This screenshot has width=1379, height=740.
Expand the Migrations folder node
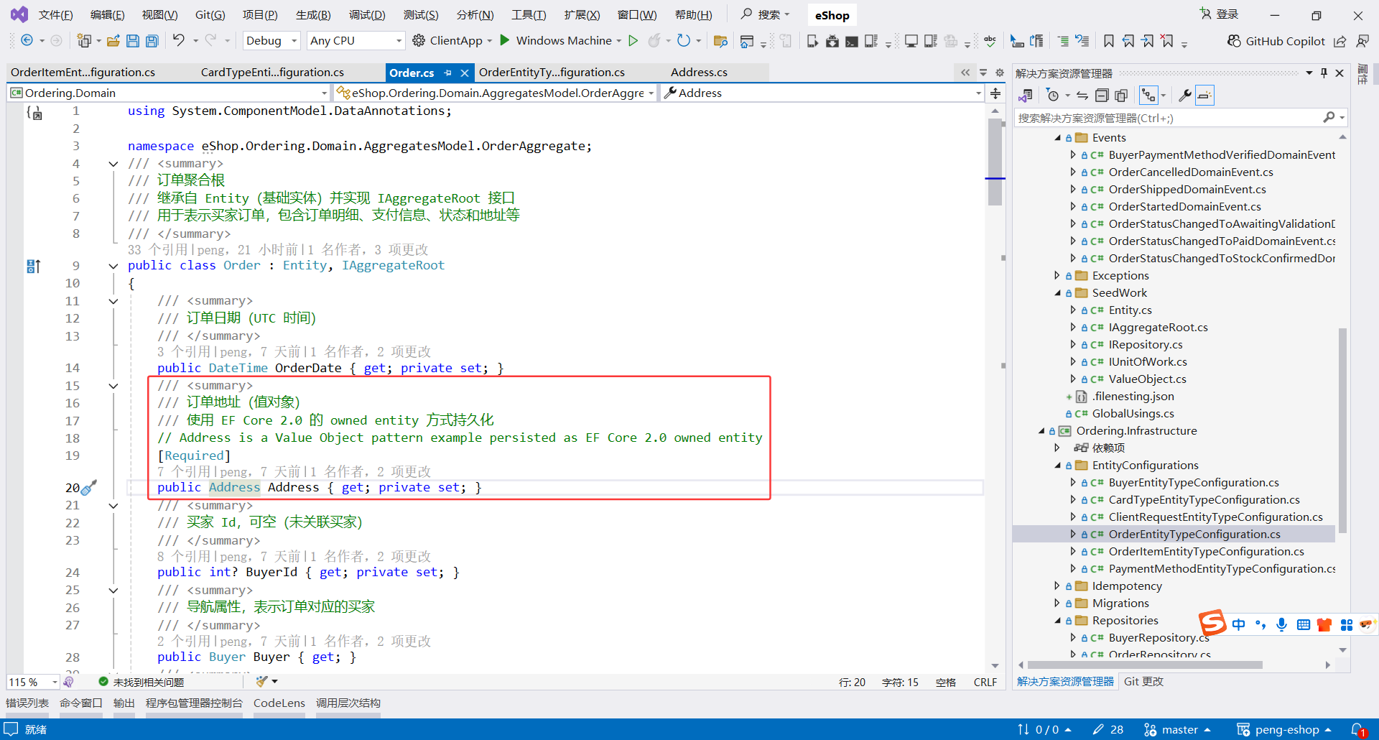(x=1057, y=603)
